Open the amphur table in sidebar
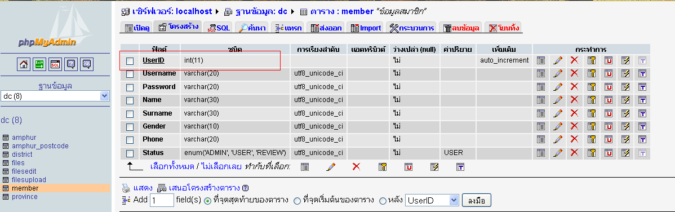 pos(24,138)
